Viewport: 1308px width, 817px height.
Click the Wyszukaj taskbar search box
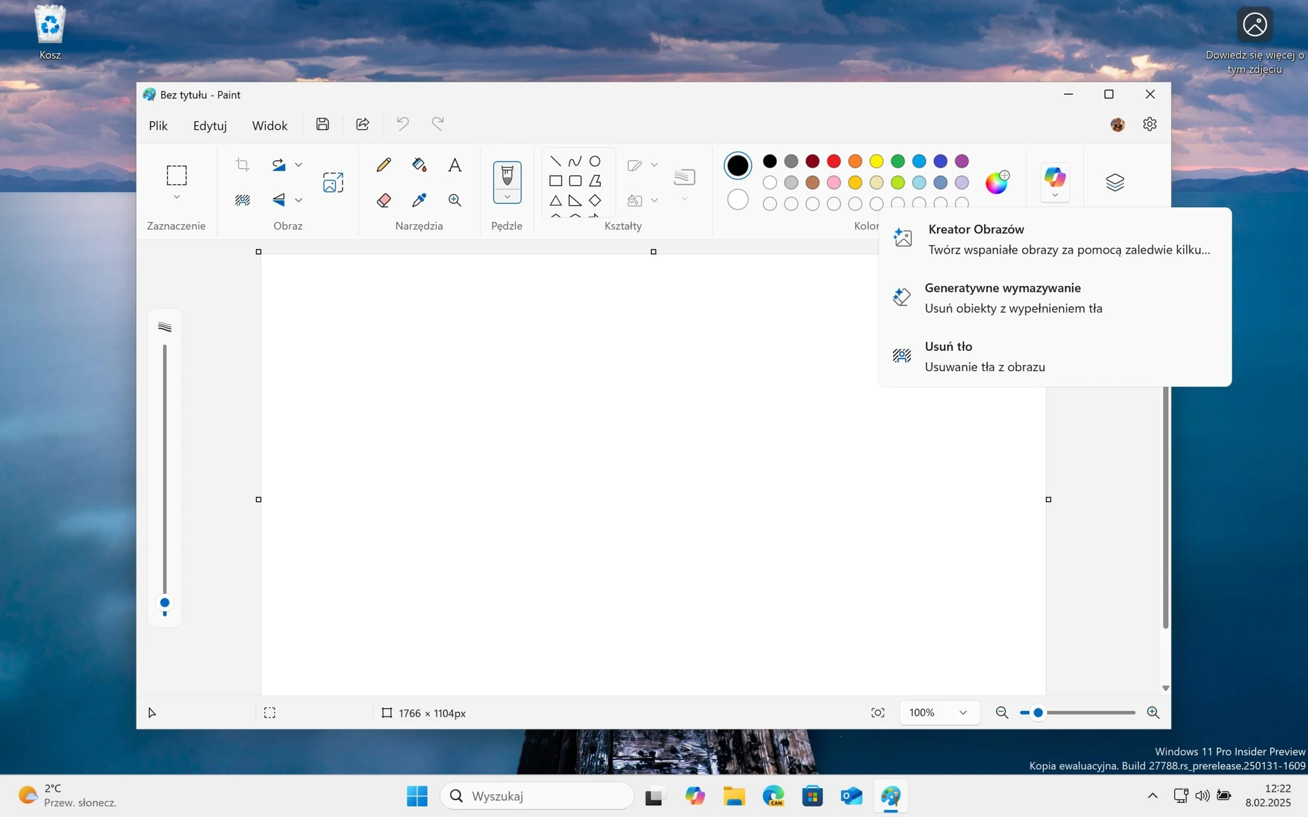(x=537, y=796)
